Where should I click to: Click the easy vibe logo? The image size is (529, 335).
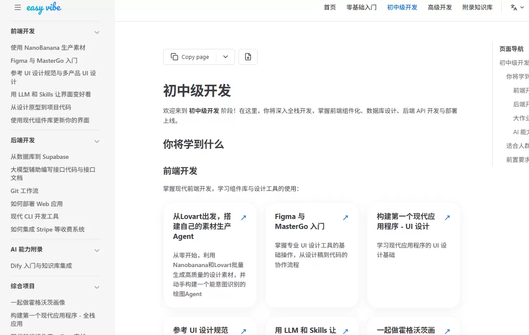[x=43, y=8]
